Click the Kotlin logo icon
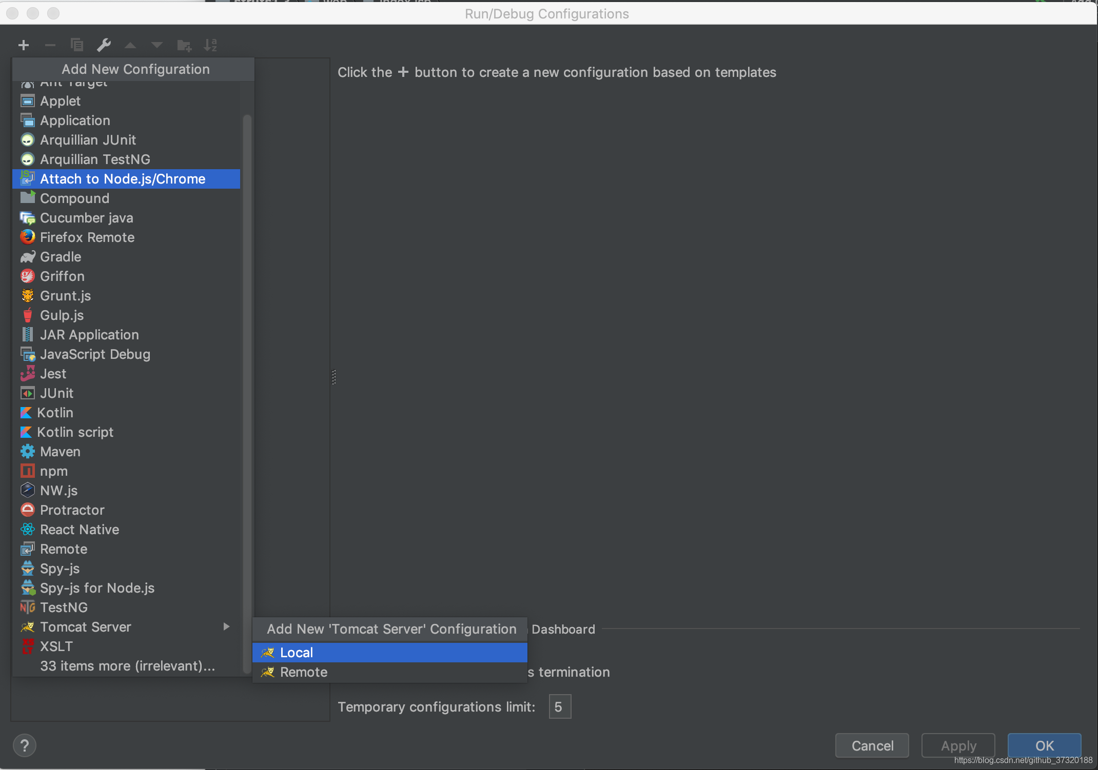The image size is (1098, 770). (x=26, y=413)
